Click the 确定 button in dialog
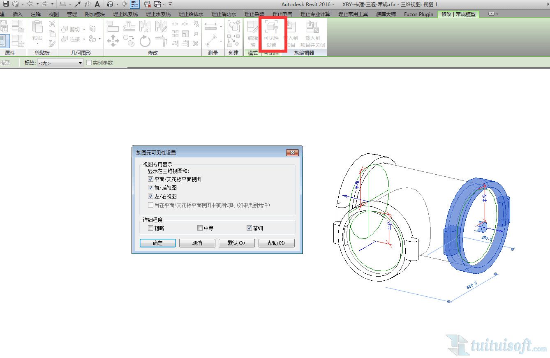 click(158, 243)
